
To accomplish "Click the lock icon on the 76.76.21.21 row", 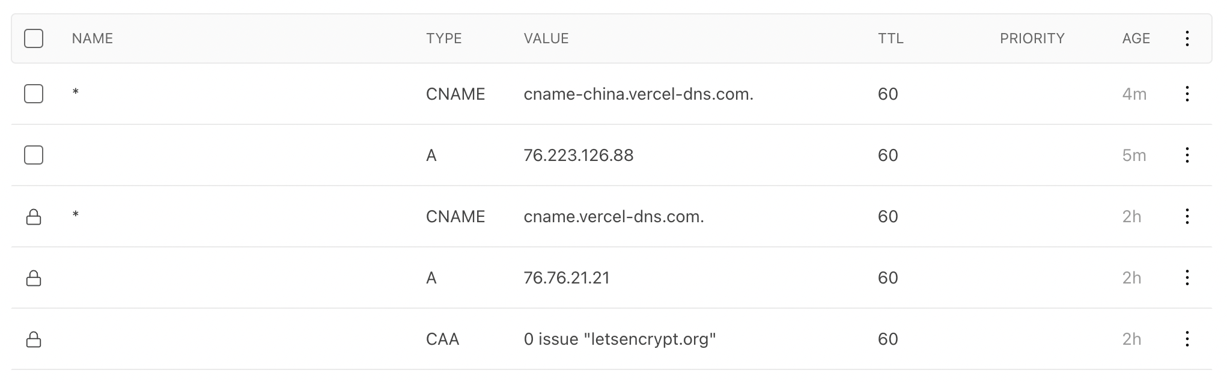I will (34, 277).
